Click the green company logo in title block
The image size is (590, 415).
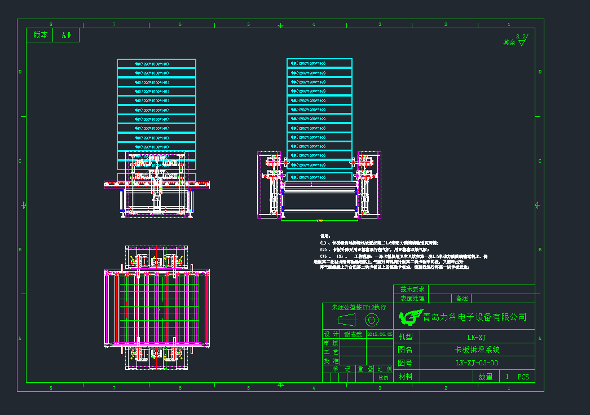click(x=411, y=317)
